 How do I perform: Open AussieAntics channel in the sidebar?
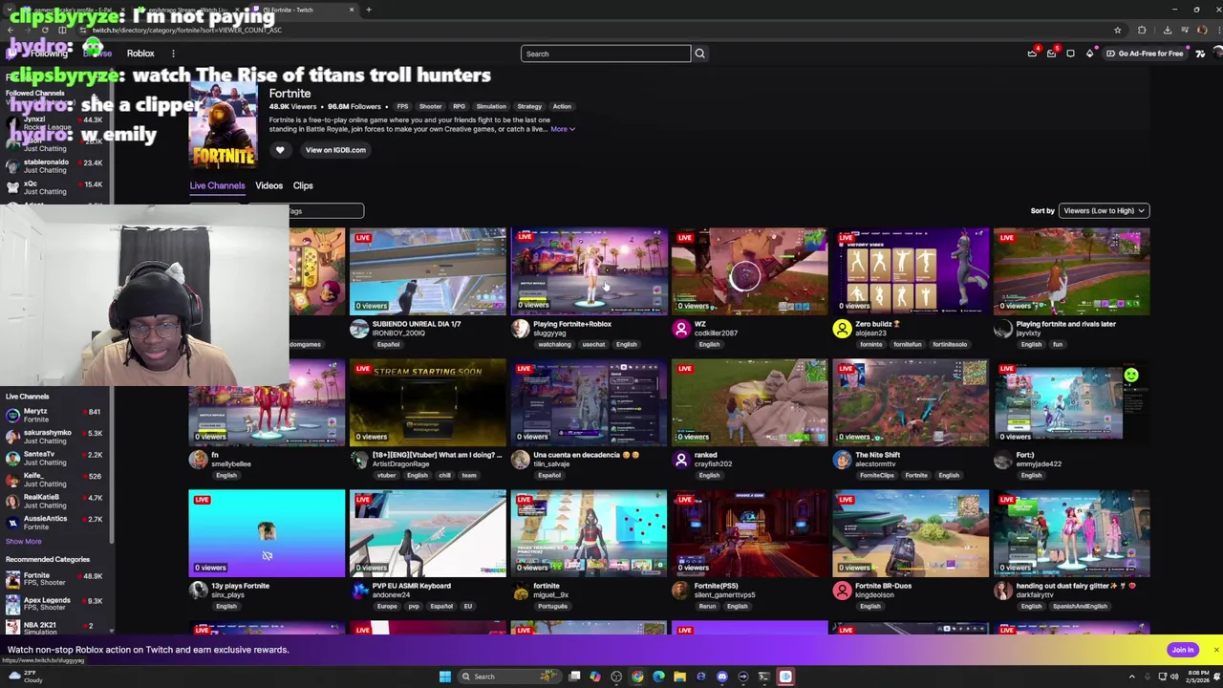coord(54,523)
